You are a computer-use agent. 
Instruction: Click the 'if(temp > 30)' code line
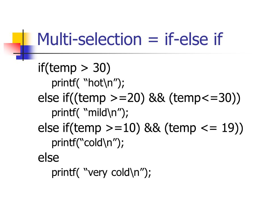pyautogui.click(x=74, y=68)
